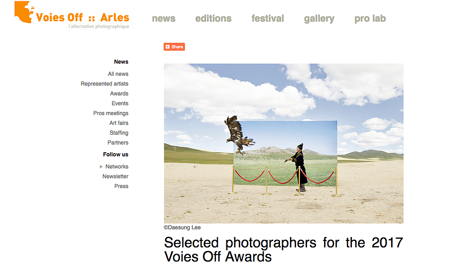The width and height of the screenshot is (453, 267).
Task: Open the Events link
Action: point(120,103)
